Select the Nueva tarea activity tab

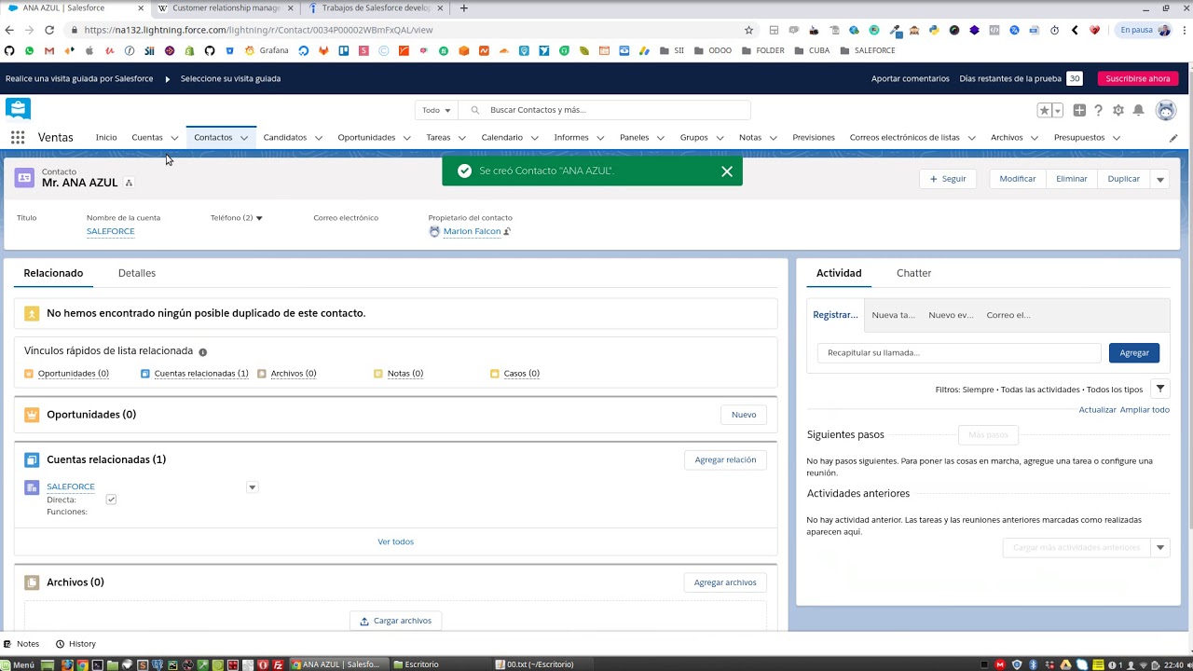tap(893, 315)
